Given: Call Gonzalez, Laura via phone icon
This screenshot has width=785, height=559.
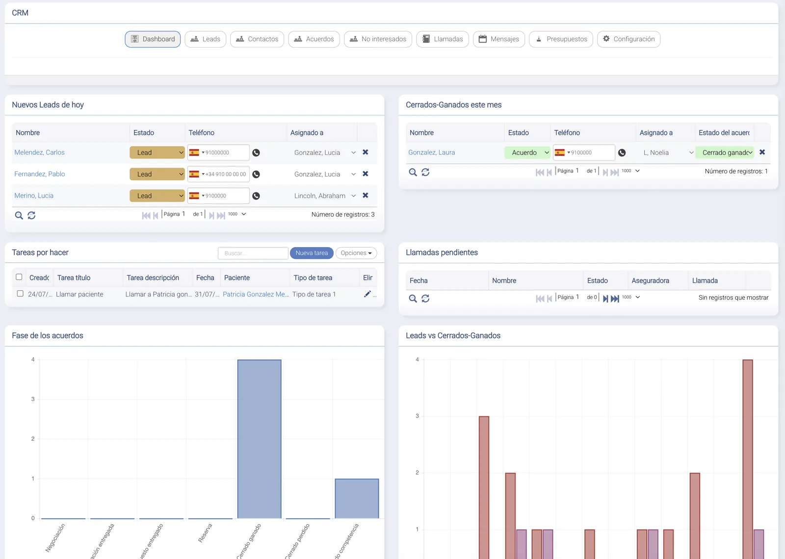Looking at the screenshot, I should tap(622, 152).
